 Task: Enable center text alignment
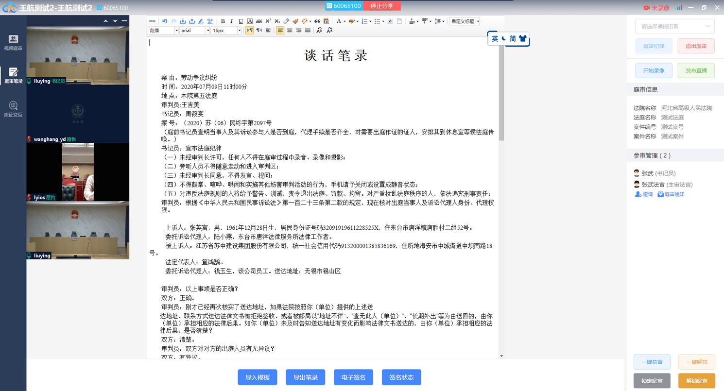[290, 30]
